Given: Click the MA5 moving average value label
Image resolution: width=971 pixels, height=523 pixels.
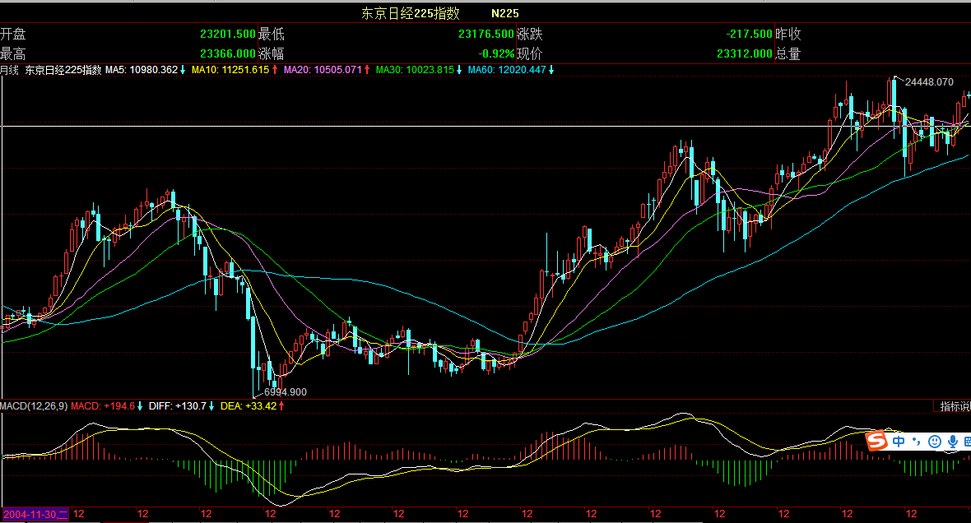Looking at the screenshot, I should 141,70.
